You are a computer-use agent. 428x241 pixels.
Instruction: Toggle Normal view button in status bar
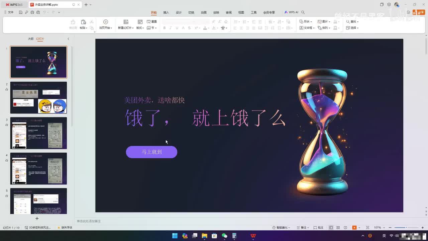pos(331,228)
